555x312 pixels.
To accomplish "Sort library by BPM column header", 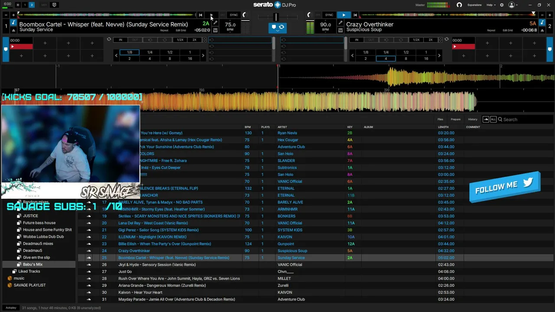I will 248,127.
